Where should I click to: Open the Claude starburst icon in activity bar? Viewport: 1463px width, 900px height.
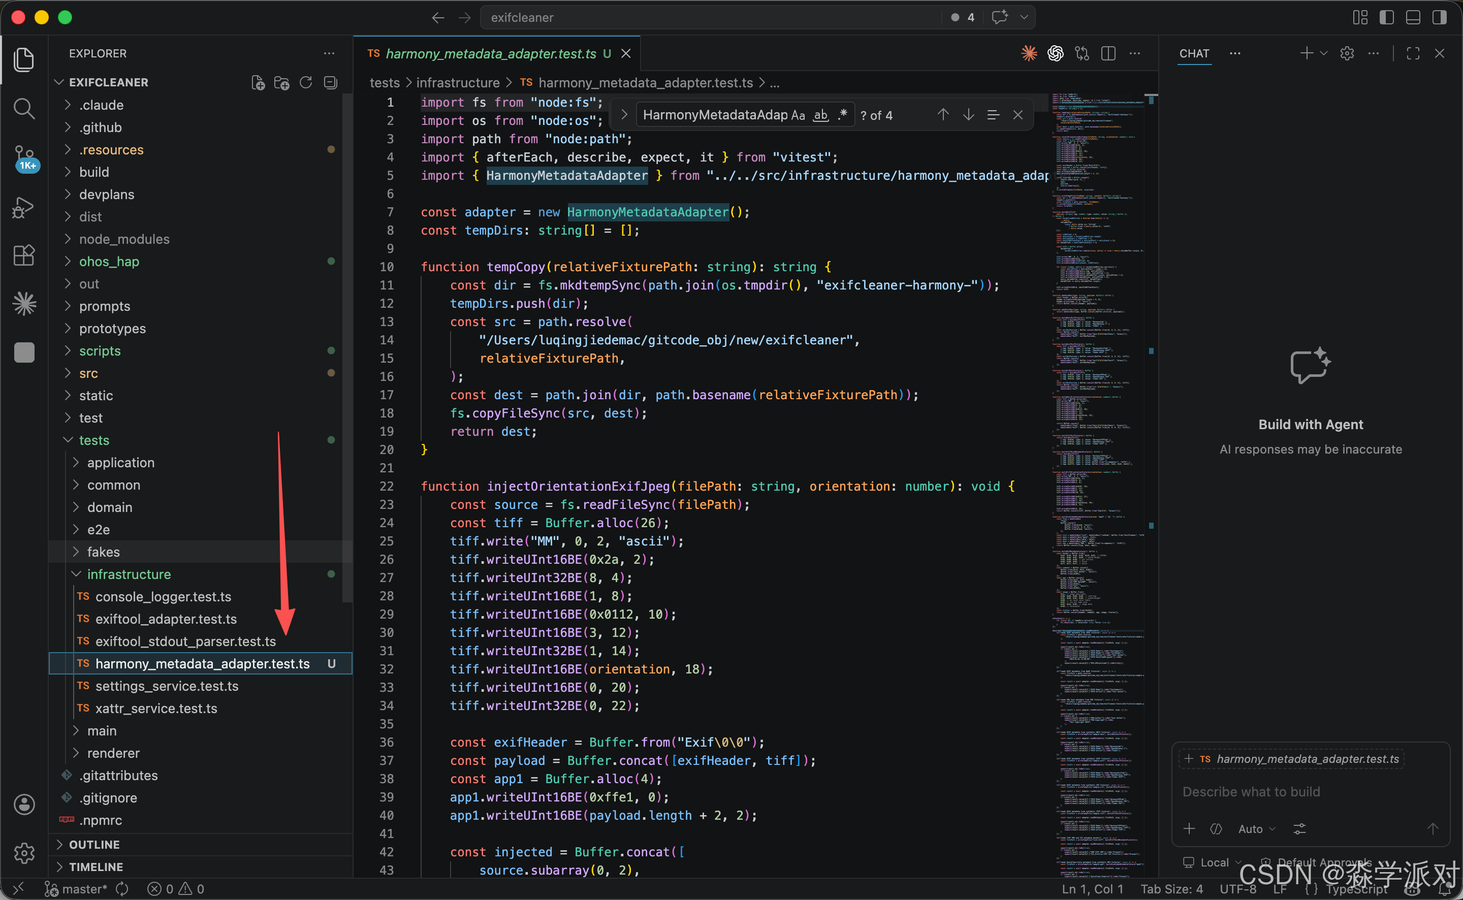click(x=24, y=304)
